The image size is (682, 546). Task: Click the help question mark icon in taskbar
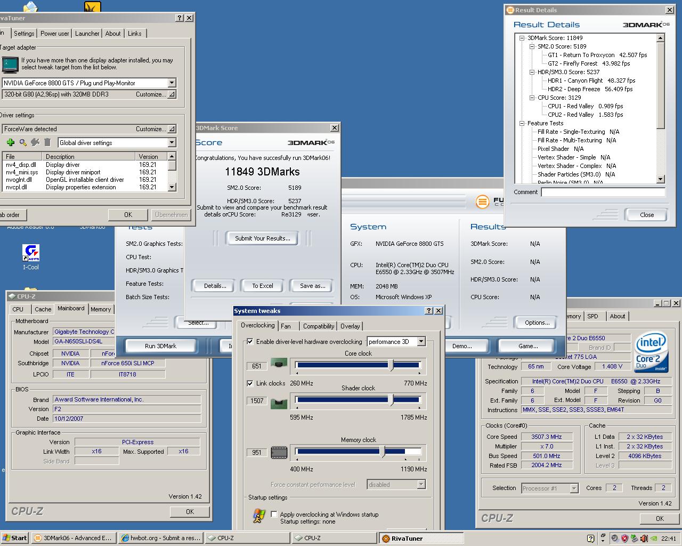pyautogui.click(x=590, y=539)
